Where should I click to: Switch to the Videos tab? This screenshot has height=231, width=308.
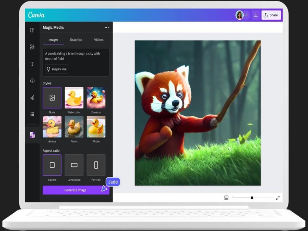click(99, 40)
